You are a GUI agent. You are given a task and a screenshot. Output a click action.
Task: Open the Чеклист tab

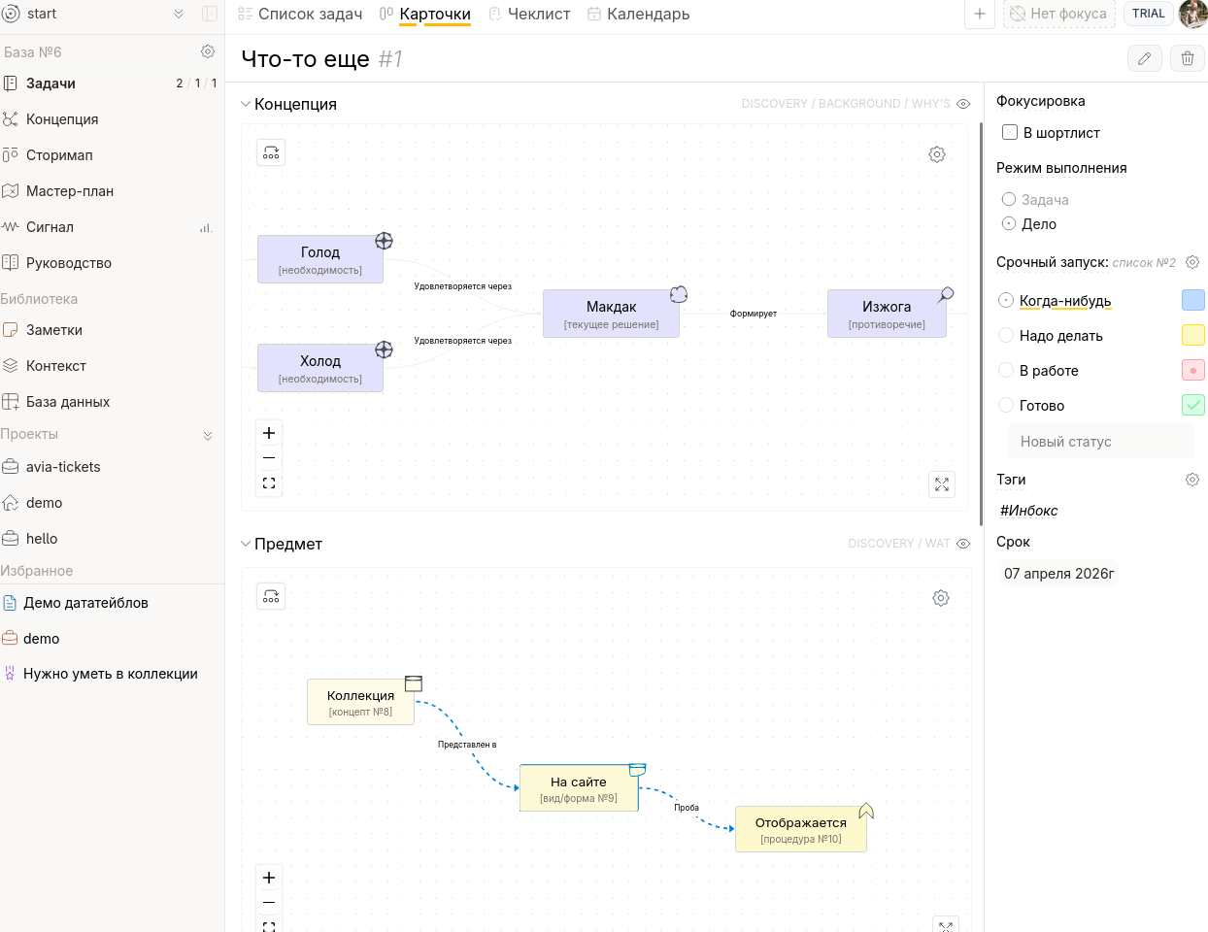(x=529, y=14)
